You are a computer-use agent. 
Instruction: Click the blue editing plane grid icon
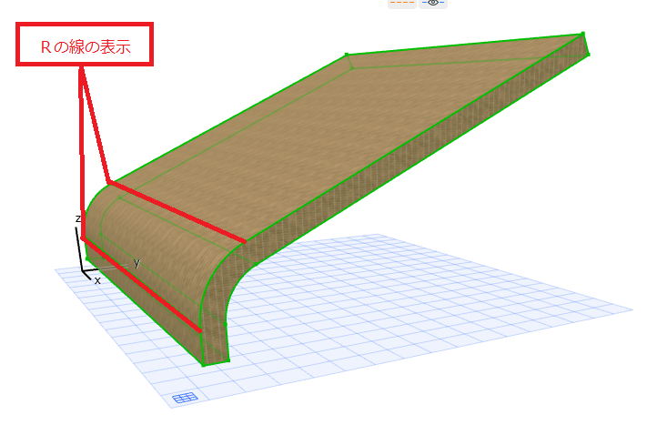[185, 398]
